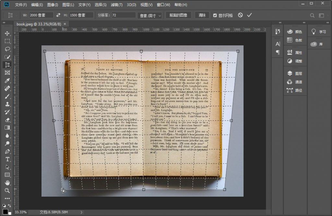This screenshot has height=216, width=332.
Task: Open the 学习 learn panel
Action: point(319,32)
